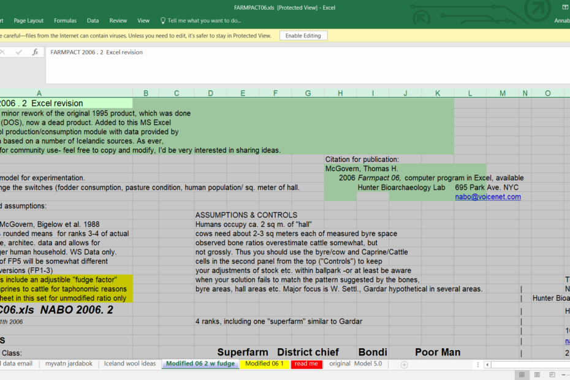Click the New Sheet plus button

click(x=404, y=363)
